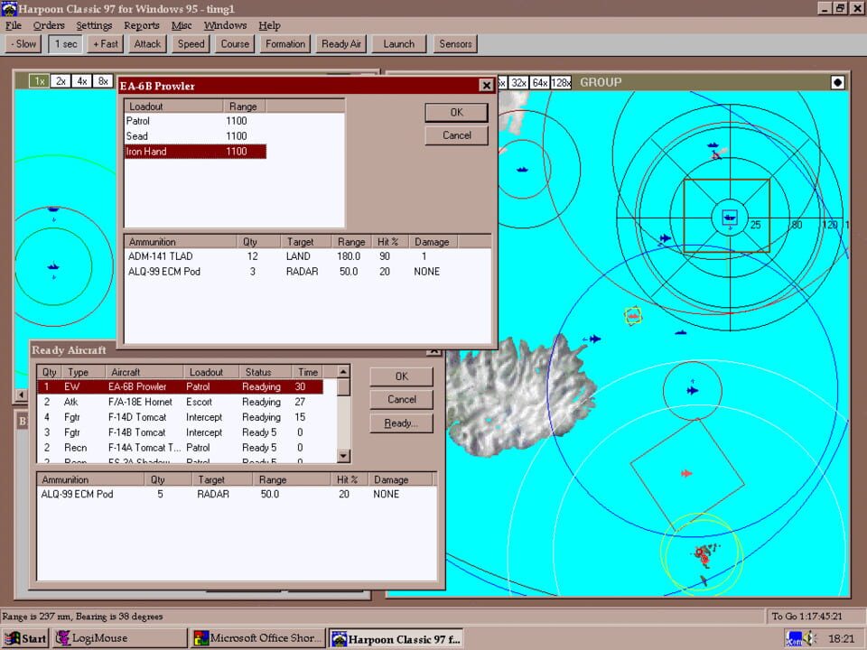867x650 pixels.
Task: Click the Attack toolbar button
Action: pos(146,43)
